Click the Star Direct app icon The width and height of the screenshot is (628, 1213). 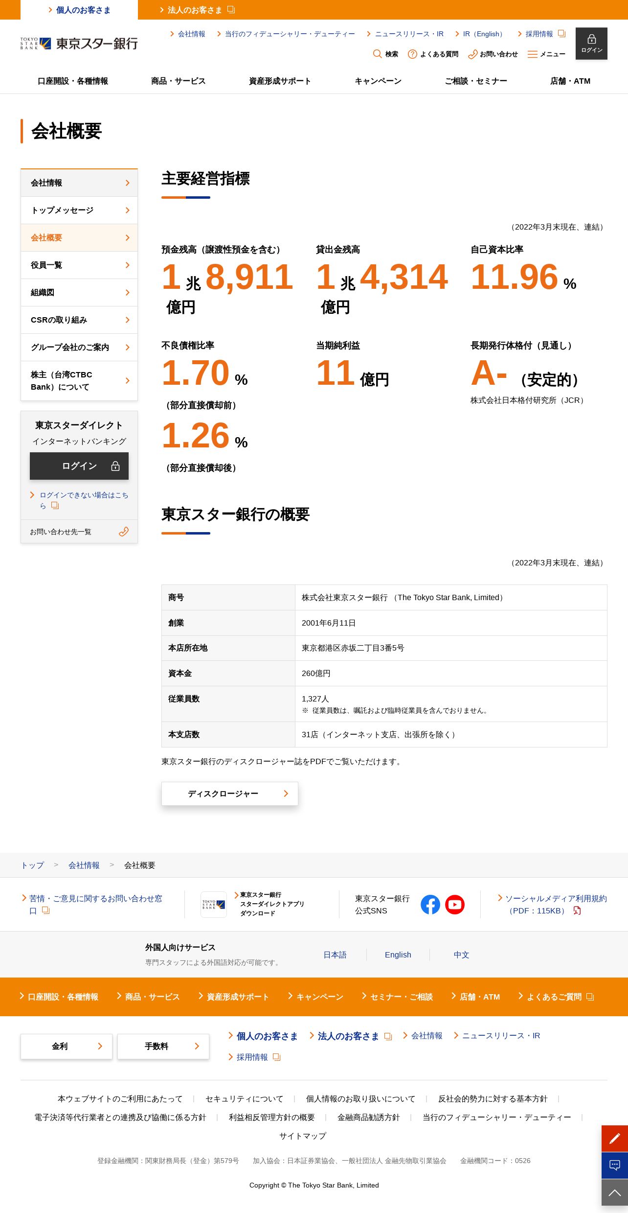tap(214, 905)
